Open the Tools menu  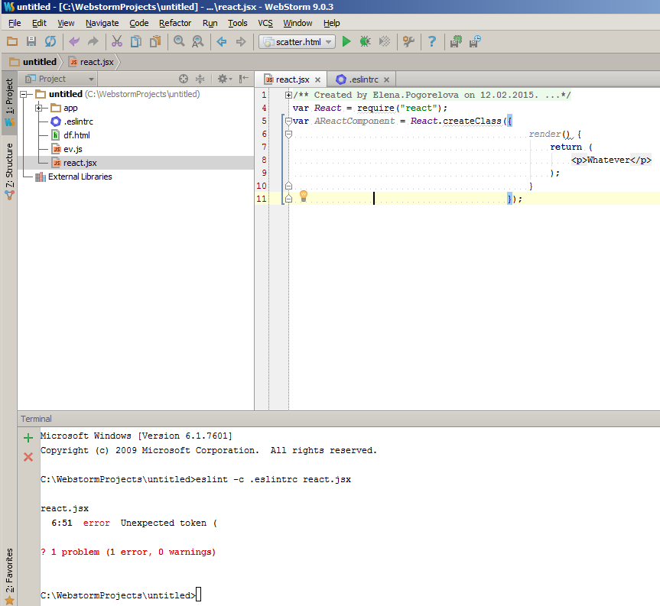237,23
